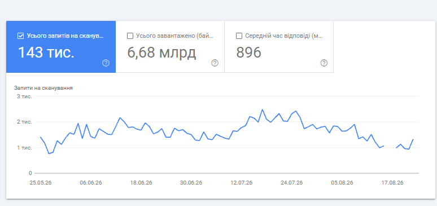This screenshot has height=206, width=437.
Task: Click the gap in the line before 17.08.26
Action: (390, 147)
